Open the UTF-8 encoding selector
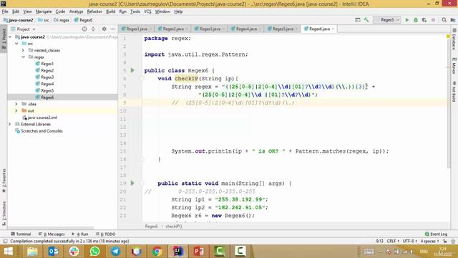This screenshot has width=458, height=258. pyautogui.click(x=410, y=241)
